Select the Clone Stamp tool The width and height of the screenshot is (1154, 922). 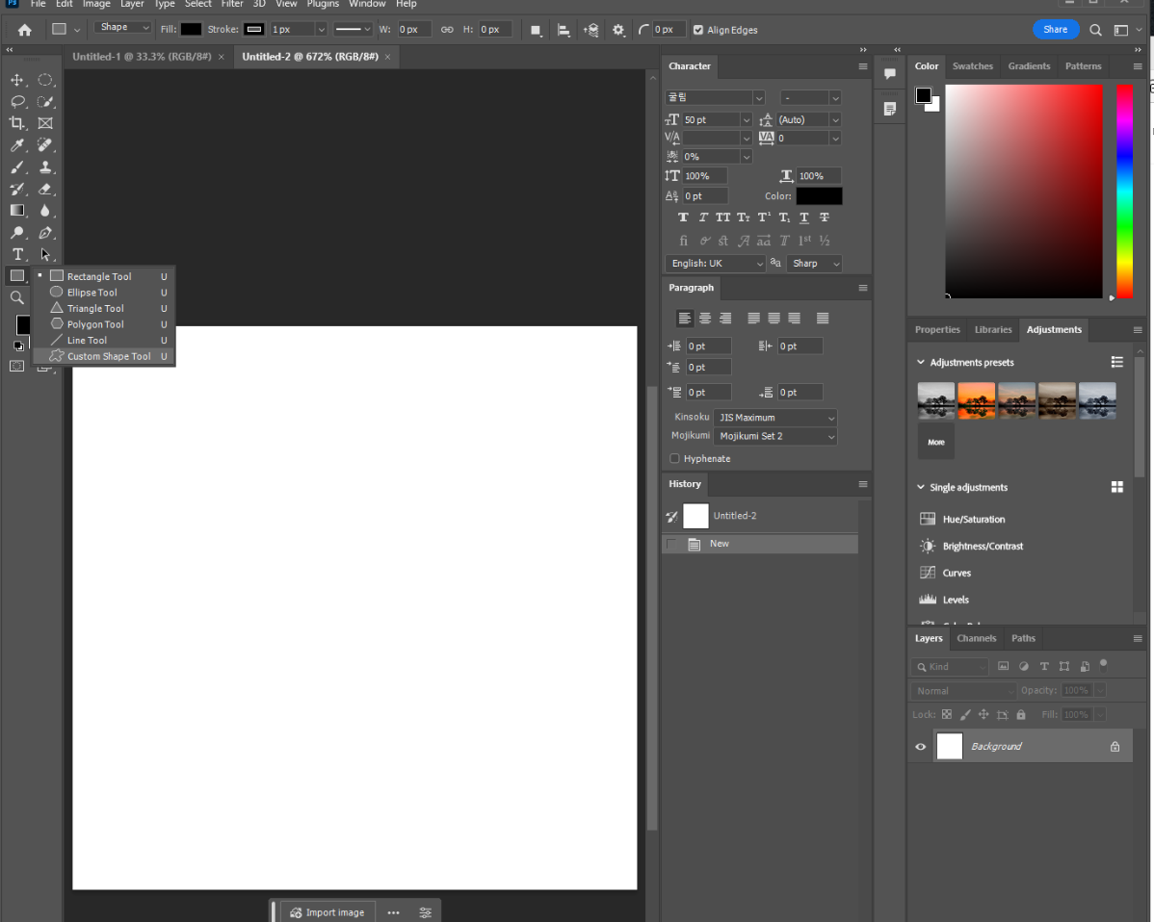point(45,167)
